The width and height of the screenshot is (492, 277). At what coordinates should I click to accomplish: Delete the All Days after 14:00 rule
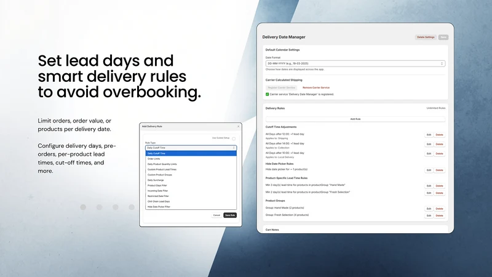tap(439, 144)
